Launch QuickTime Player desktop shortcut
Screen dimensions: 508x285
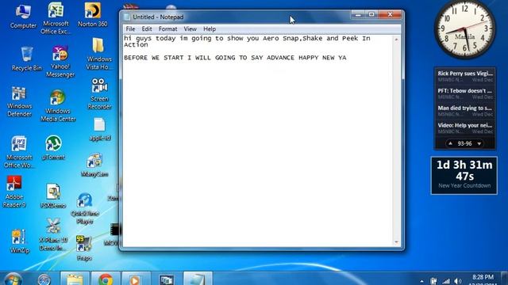[85, 208]
